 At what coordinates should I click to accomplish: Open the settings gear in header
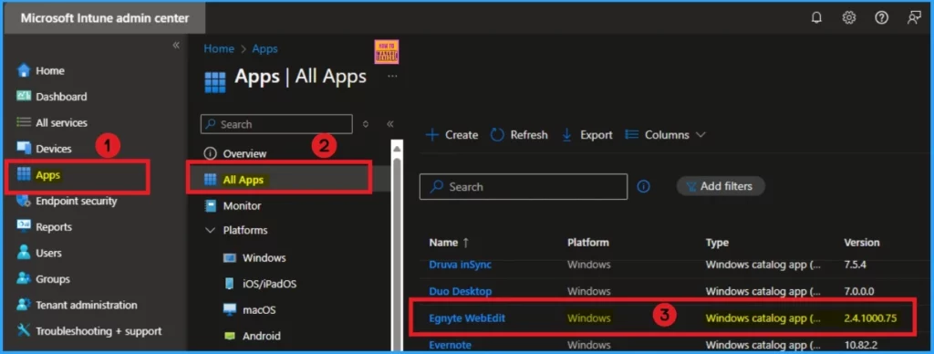[x=849, y=18]
